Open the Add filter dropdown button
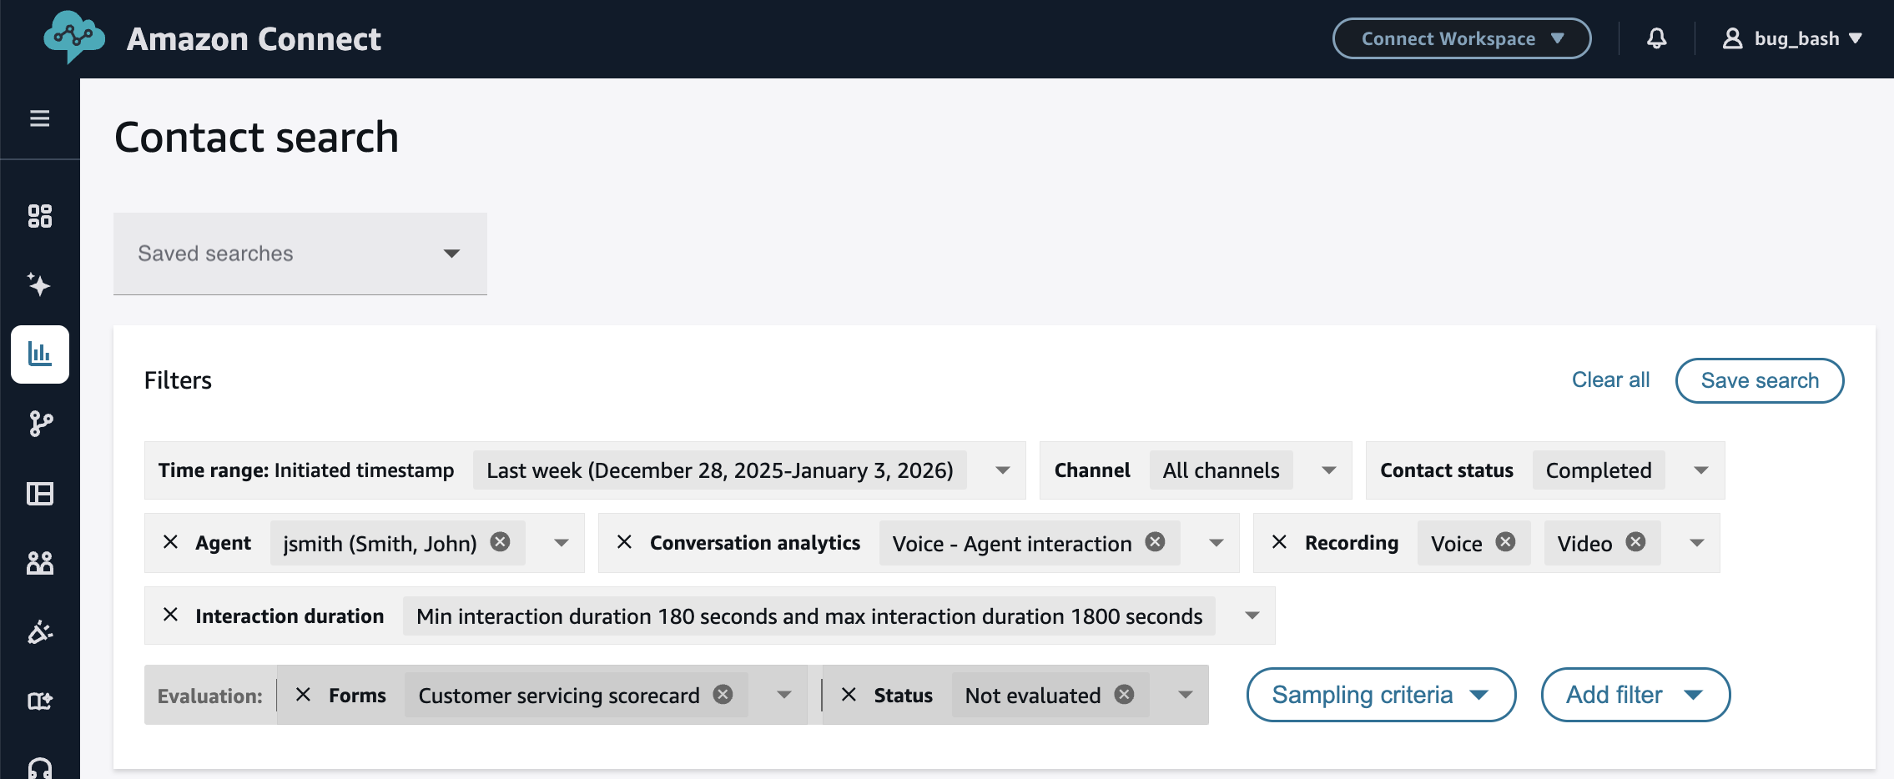Screen dimensions: 1894x779 [x=1635, y=695]
